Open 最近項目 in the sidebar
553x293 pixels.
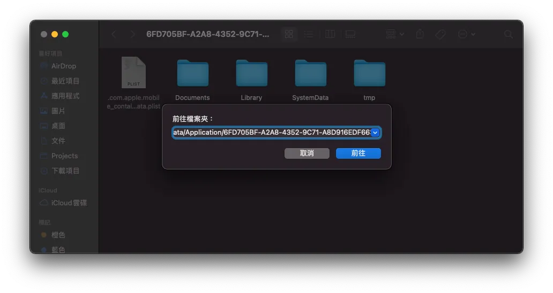tap(65, 81)
